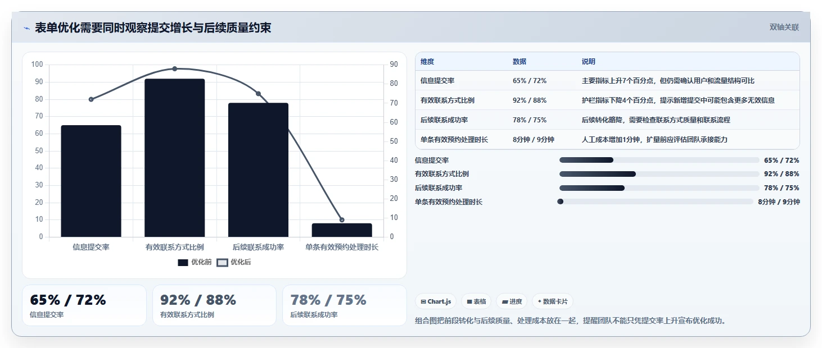
Task: Click the left y-axis value 100
Action: 37,65
